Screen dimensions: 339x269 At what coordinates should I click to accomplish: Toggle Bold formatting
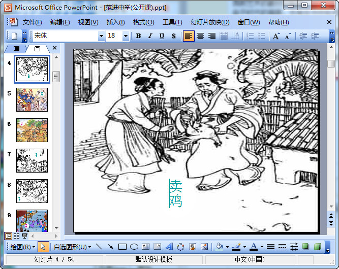139,36
